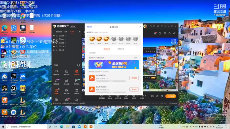This screenshot has height=129, width=230.
Task: Click the Windows Start button
Action: coord(3,126)
